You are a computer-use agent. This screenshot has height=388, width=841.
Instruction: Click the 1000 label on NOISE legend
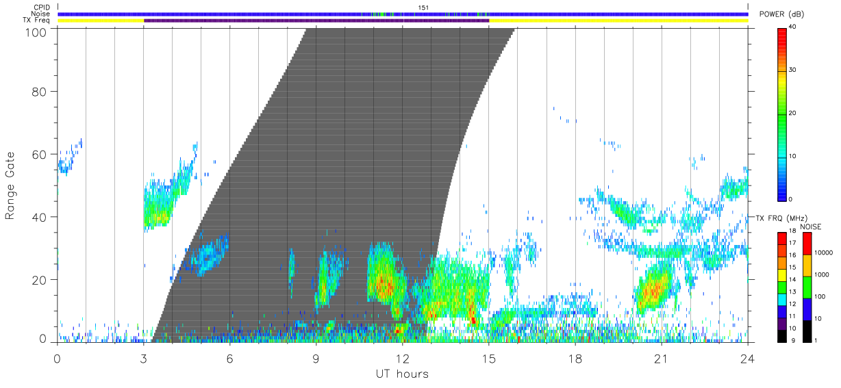click(x=820, y=274)
